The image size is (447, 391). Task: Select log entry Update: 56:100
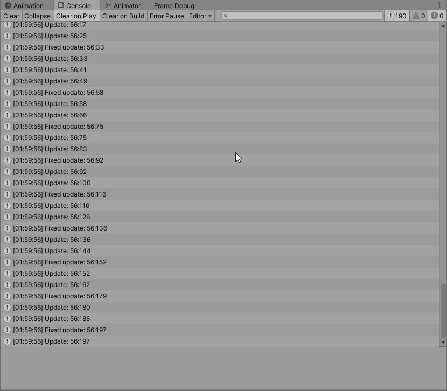[220, 183]
